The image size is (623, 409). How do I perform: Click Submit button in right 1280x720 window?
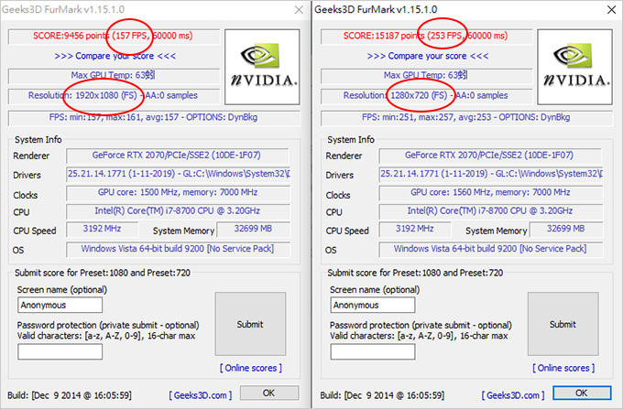click(563, 324)
